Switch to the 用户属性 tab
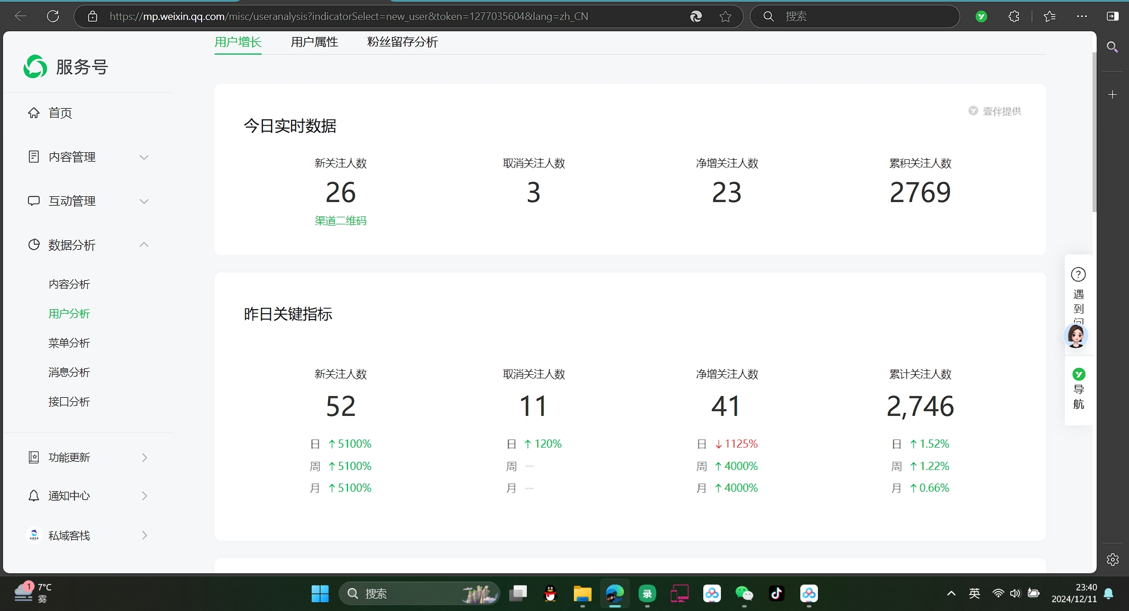1129x611 pixels. 314,42
